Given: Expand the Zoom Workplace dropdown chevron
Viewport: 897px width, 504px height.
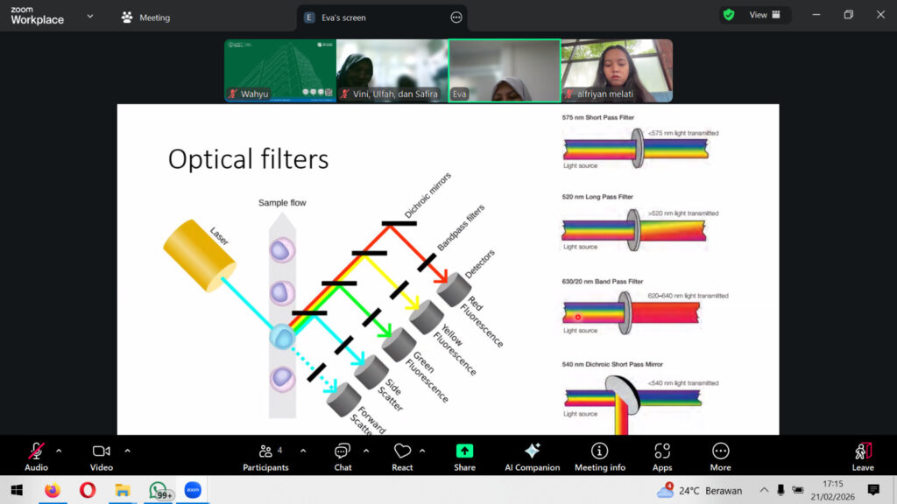Looking at the screenshot, I should (x=89, y=16).
